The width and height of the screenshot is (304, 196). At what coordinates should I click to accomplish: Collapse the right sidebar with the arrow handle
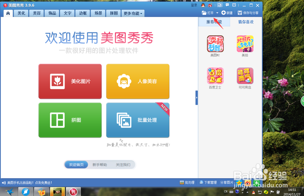click(197, 98)
